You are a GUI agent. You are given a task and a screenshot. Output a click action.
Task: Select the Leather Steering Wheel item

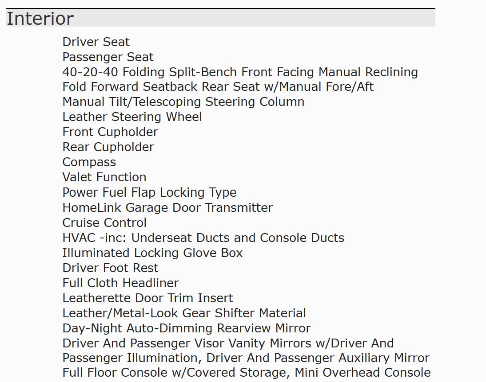pyautogui.click(x=132, y=117)
